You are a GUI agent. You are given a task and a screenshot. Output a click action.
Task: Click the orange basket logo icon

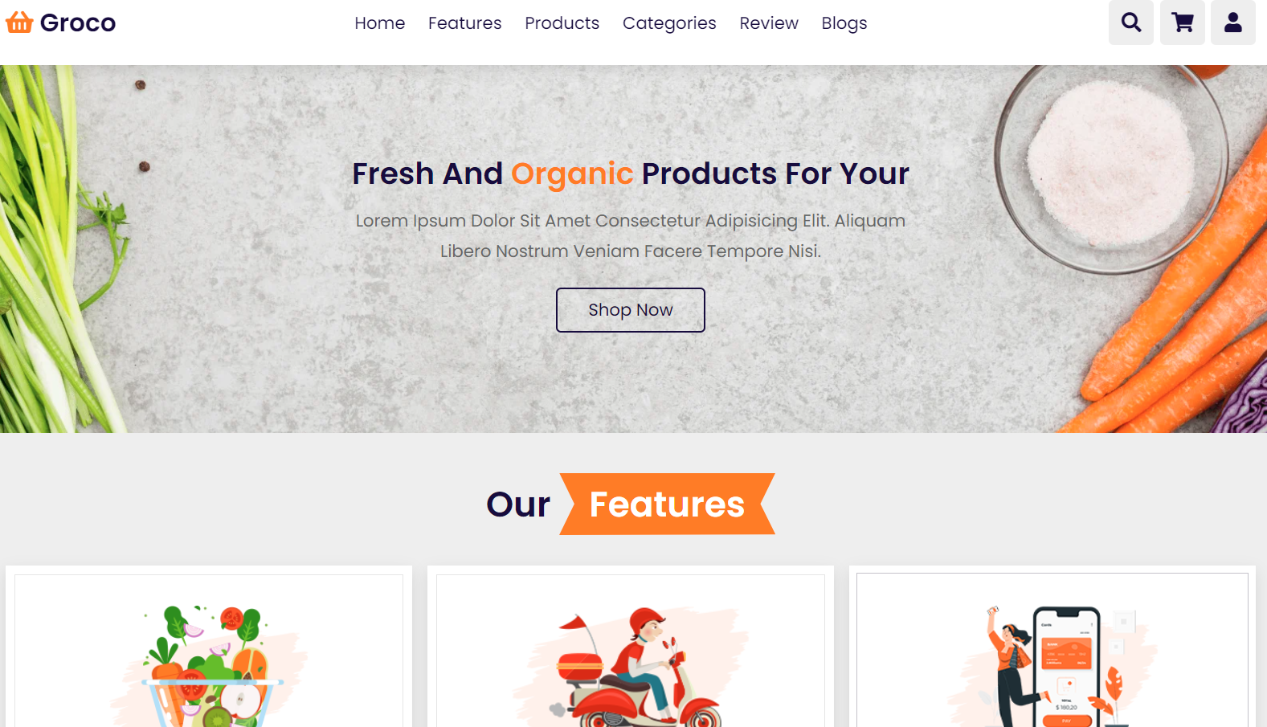tap(19, 22)
